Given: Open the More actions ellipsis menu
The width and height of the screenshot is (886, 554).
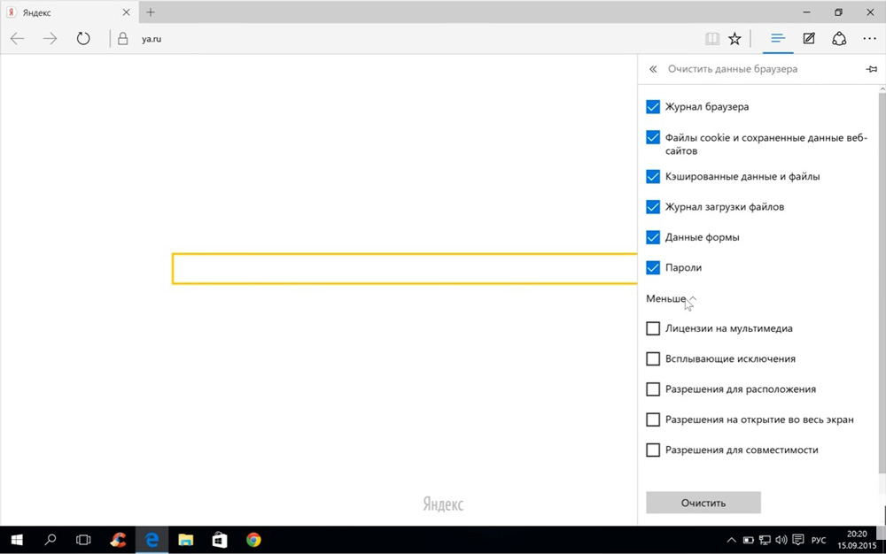Looking at the screenshot, I should (868, 39).
